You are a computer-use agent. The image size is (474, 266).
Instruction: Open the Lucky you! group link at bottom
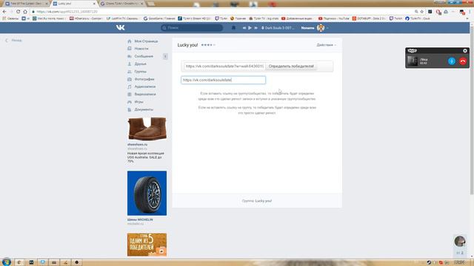tap(264, 201)
